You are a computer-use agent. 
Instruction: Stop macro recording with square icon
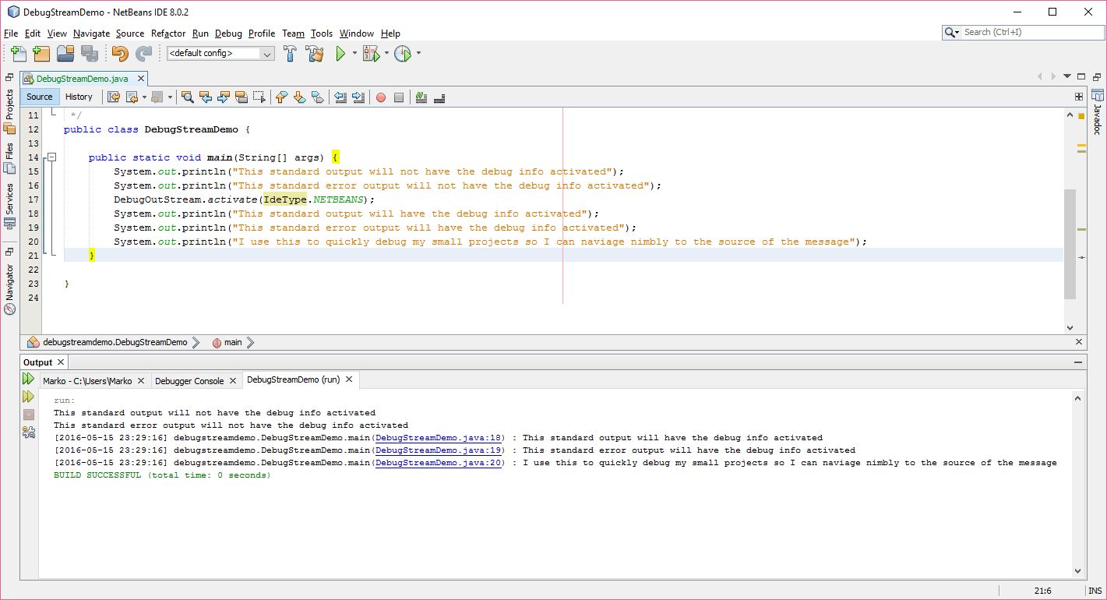(x=399, y=97)
